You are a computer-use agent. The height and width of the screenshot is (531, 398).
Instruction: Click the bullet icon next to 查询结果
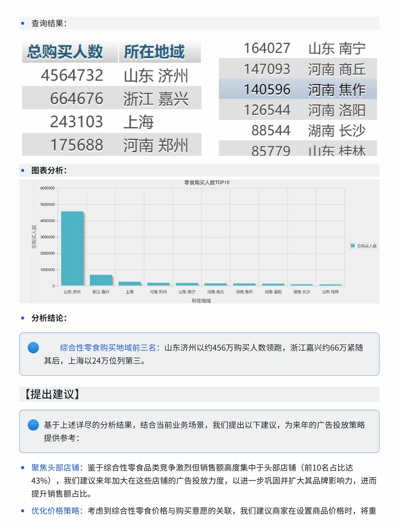click(x=23, y=23)
